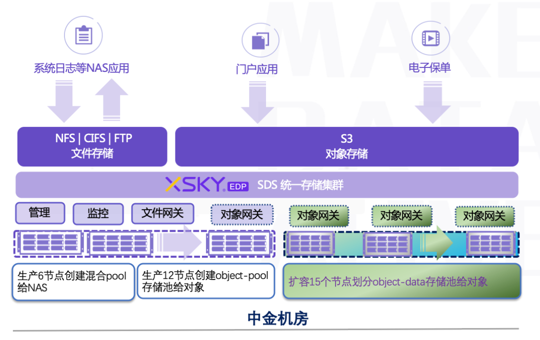The image size is (540, 340).
Task: Click the clipboard icon above 系统日志等NAS应用
Action: coord(83,35)
